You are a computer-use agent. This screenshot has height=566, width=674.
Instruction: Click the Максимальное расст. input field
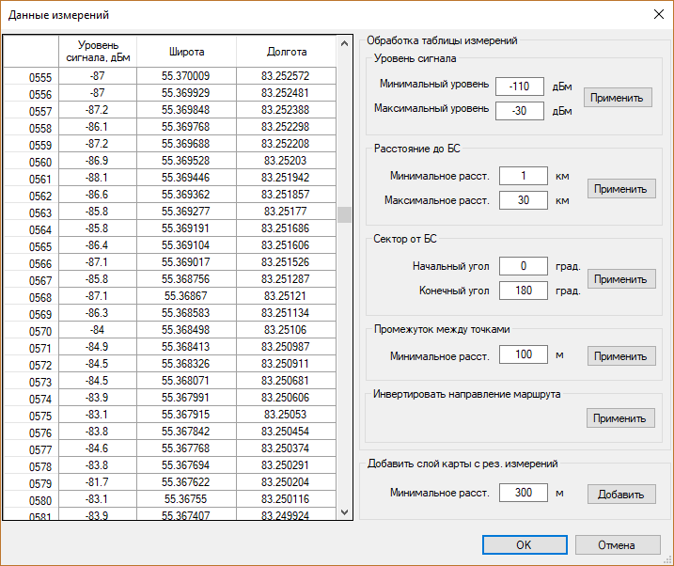coord(524,200)
